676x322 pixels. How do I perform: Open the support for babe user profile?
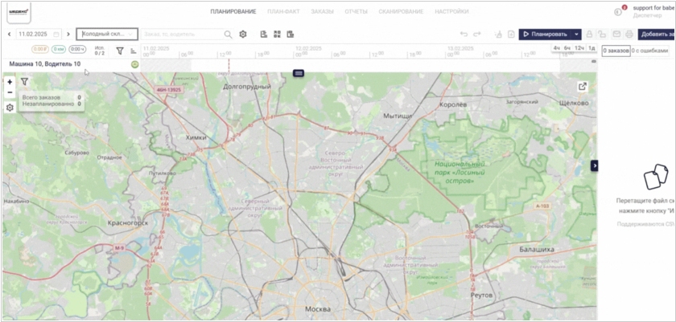coord(653,11)
